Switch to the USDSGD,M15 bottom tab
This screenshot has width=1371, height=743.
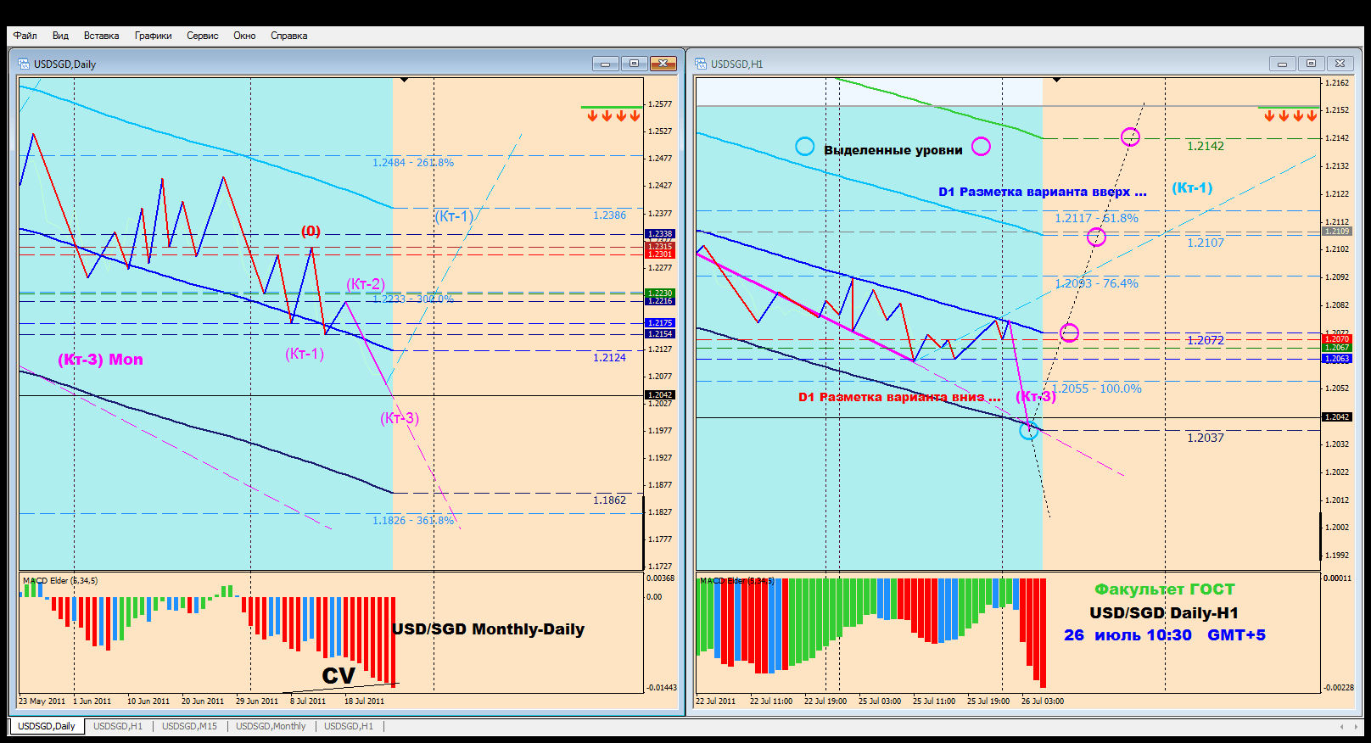click(x=190, y=726)
